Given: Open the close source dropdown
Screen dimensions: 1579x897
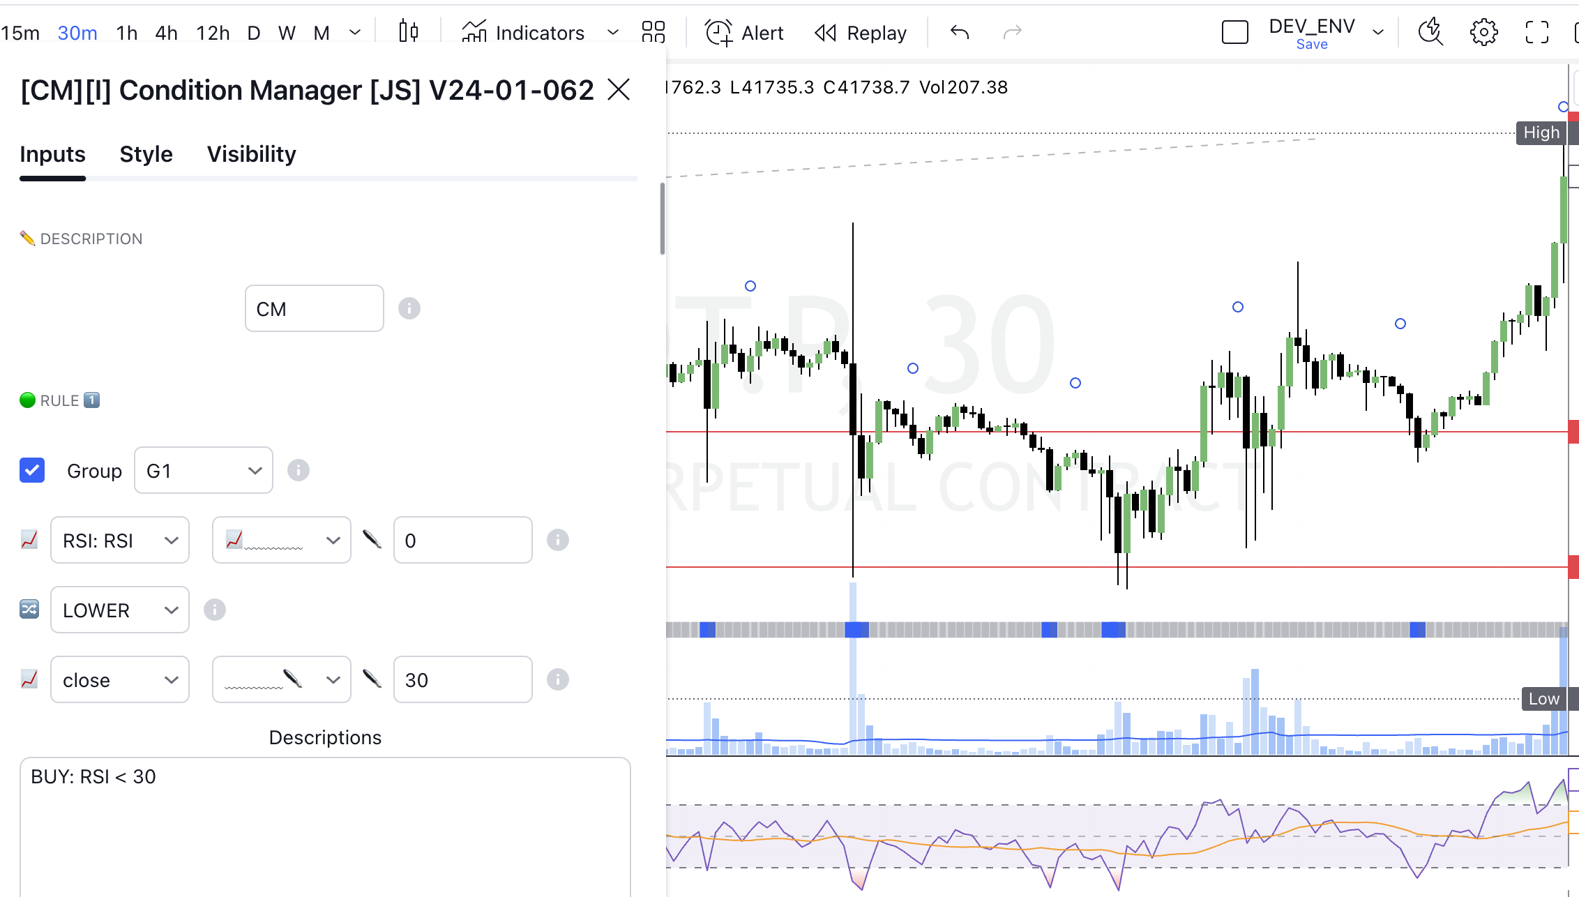Looking at the screenshot, I should pos(120,679).
